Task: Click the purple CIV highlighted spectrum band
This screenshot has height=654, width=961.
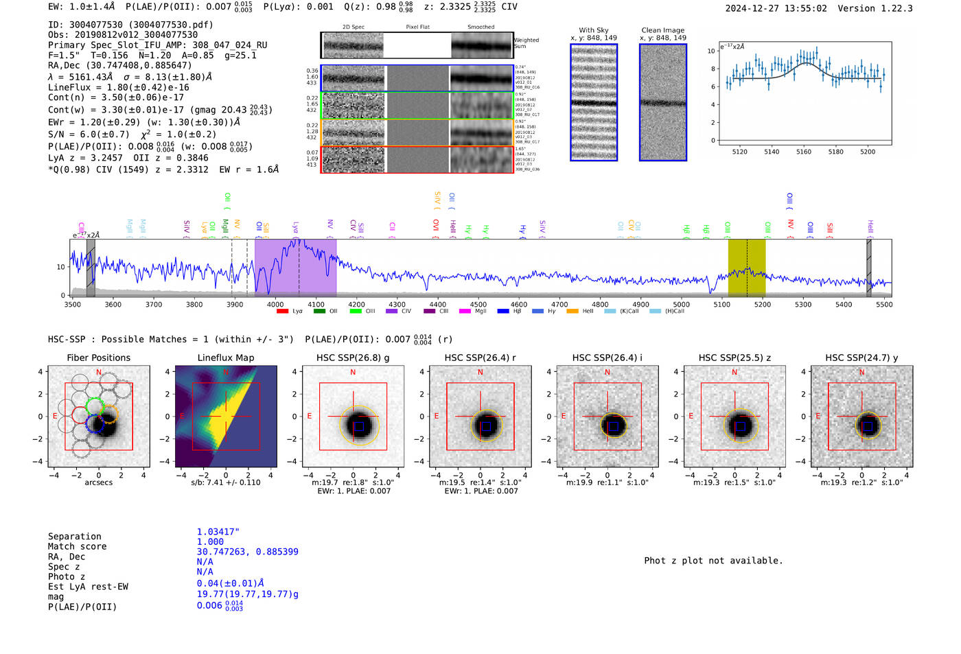Action: (x=296, y=268)
